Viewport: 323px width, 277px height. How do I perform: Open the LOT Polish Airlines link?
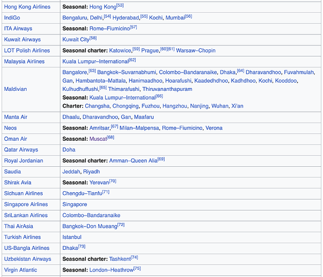pyautogui.click(x=27, y=50)
